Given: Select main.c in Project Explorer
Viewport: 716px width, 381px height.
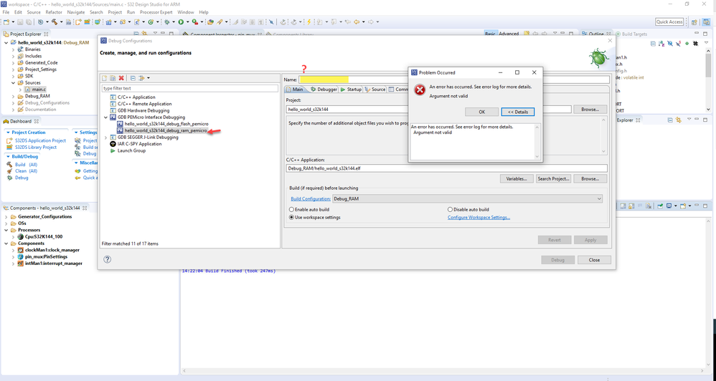Looking at the screenshot, I should (x=38, y=90).
